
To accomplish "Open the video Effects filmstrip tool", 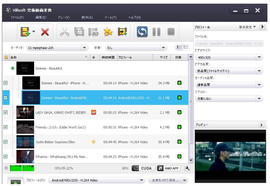I will (x=79, y=32).
